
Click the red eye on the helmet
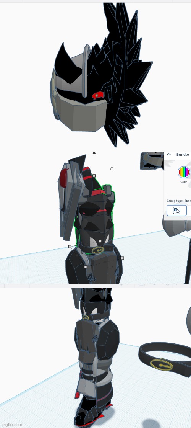pyautogui.click(x=98, y=95)
